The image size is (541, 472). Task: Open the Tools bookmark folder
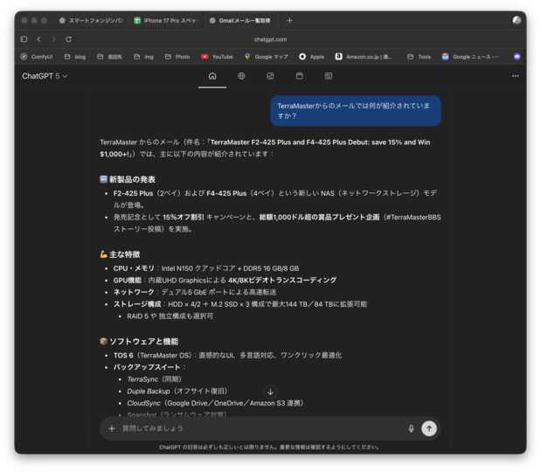coord(419,57)
